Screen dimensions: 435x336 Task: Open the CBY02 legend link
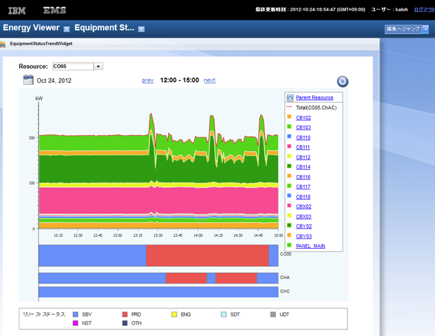pos(304,226)
